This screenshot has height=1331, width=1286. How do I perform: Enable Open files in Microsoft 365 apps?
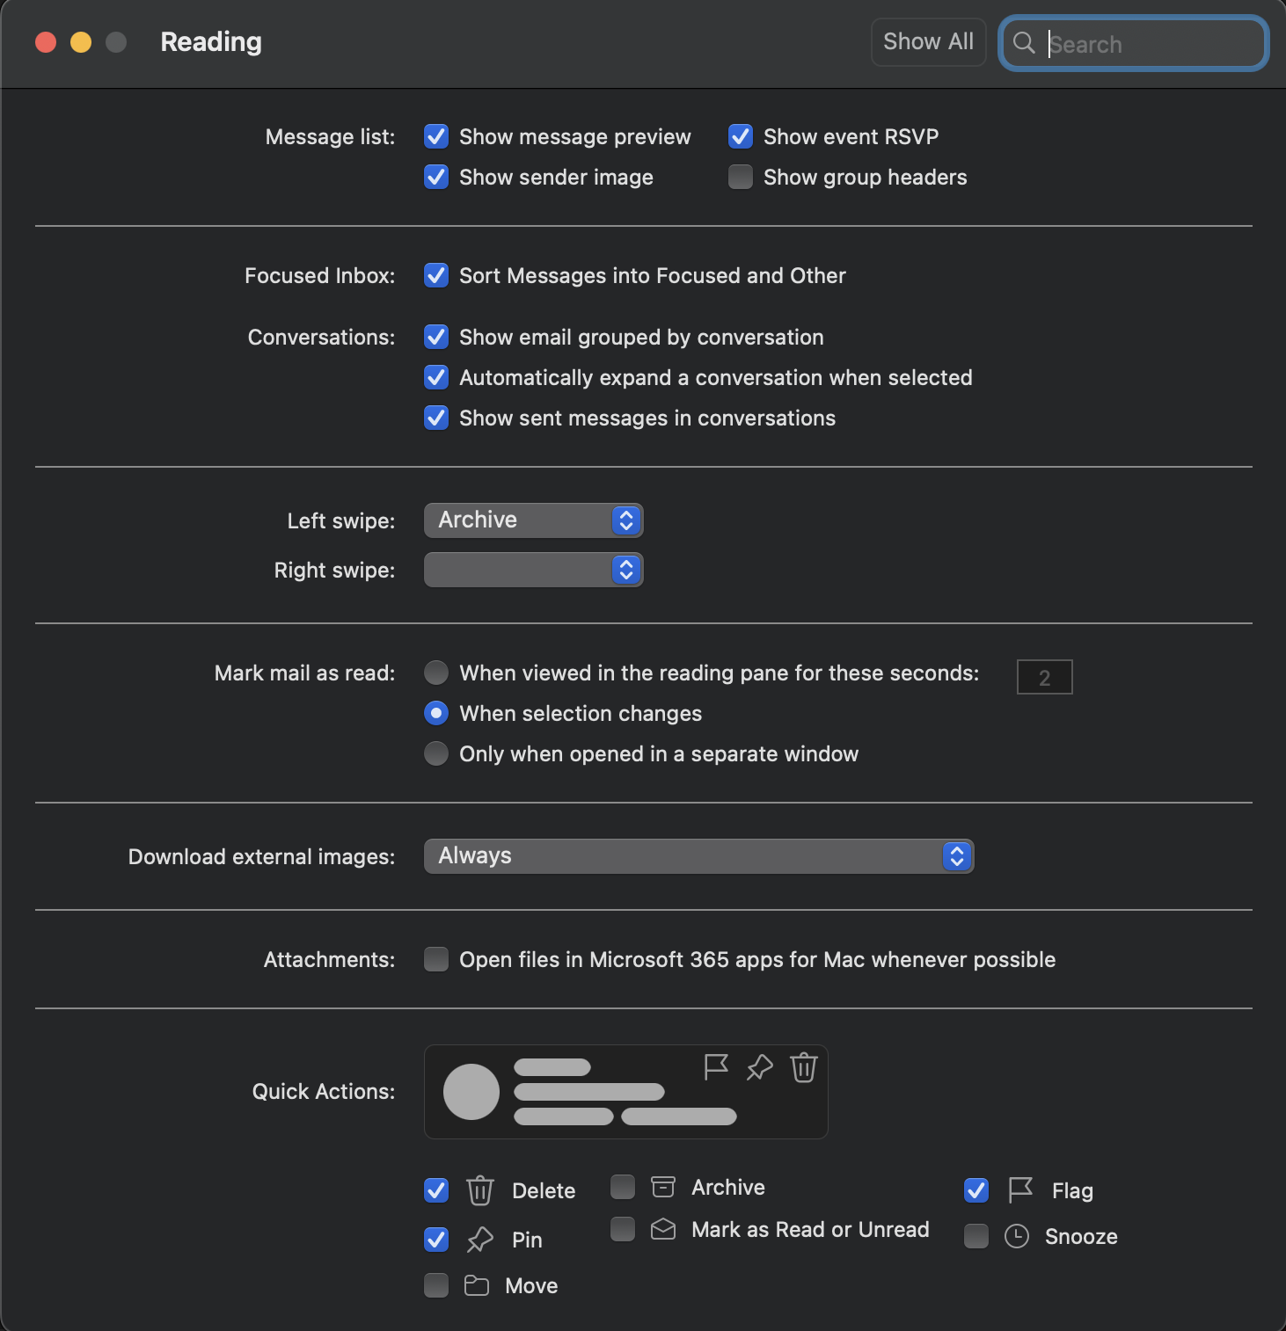pos(435,959)
